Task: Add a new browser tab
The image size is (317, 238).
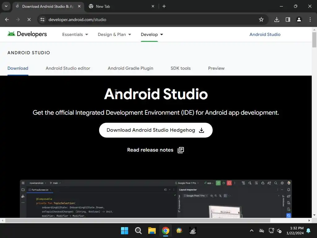Action: [164, 6]
